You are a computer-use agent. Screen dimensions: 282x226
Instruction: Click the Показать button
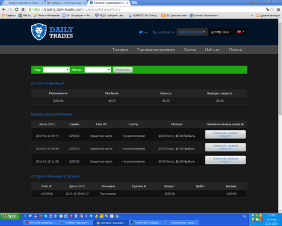123,70
